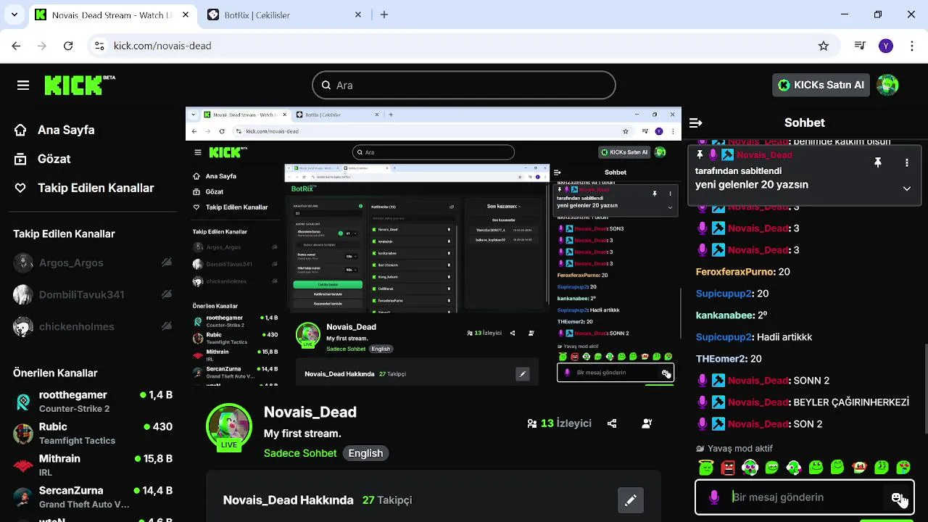Click the purple microphone badge in chat input

714,497
